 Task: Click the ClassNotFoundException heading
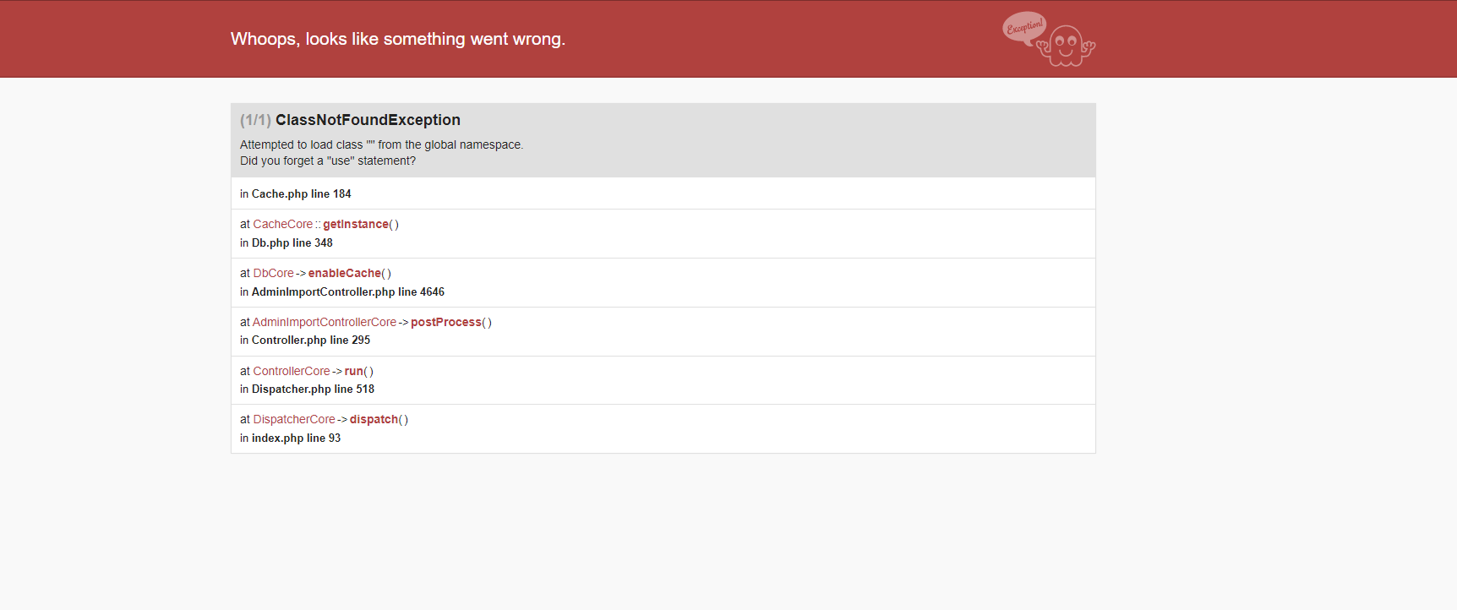click(368, 120)
